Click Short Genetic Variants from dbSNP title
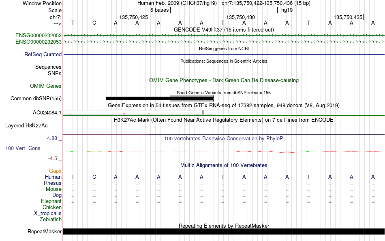Viewport: 385px width, 241px height. pyautogui.click(x=224, y=93)
